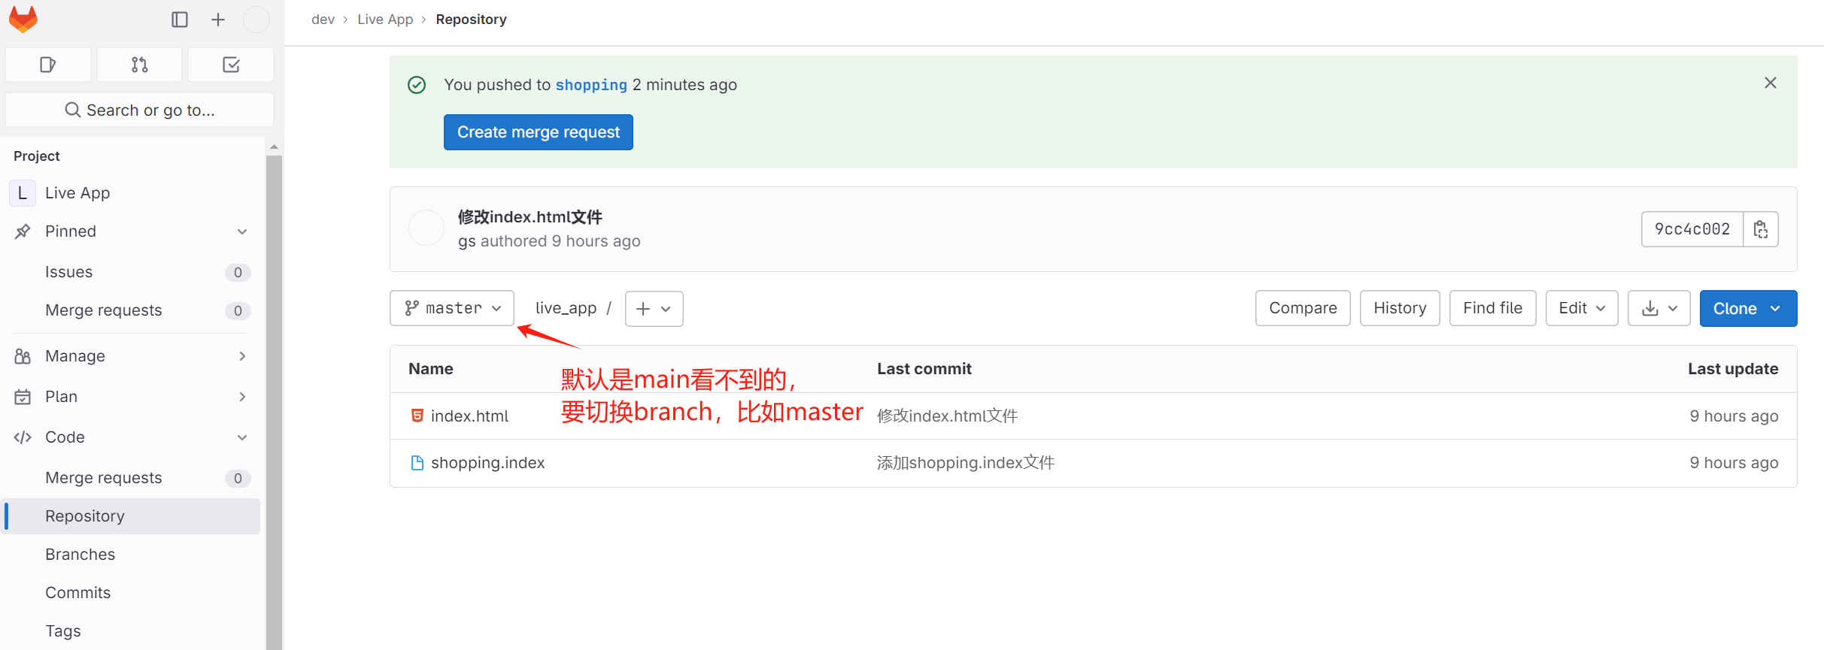Open last commit 添加shopping.index文件
The image size is (1824, 650).
coord(966,463)
